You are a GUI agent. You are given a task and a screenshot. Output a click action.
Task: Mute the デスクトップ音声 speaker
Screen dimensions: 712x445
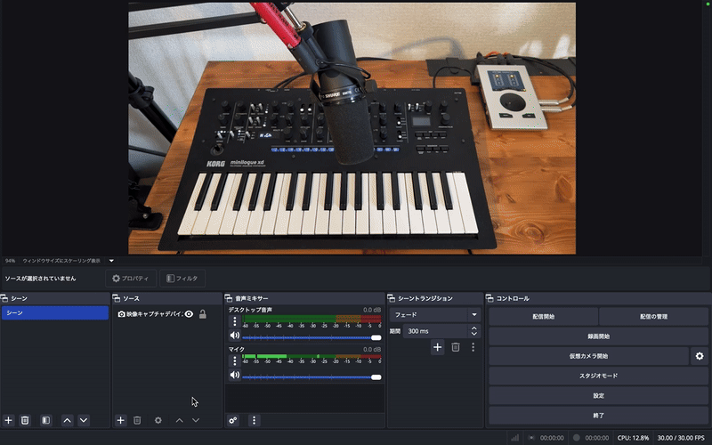tap(234, 336)
